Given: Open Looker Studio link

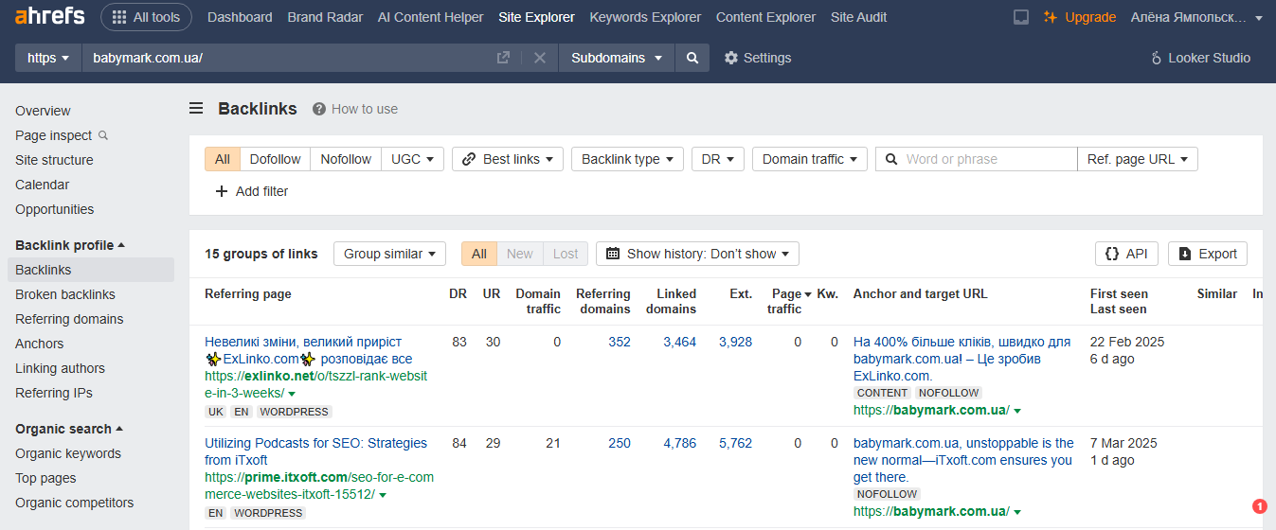Looking at the screenshot, I should 1200,58.
